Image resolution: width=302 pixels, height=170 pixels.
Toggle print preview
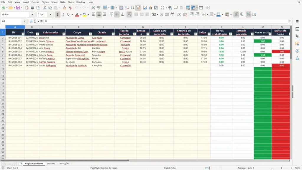pyautogui.click(x=38, y=8)
